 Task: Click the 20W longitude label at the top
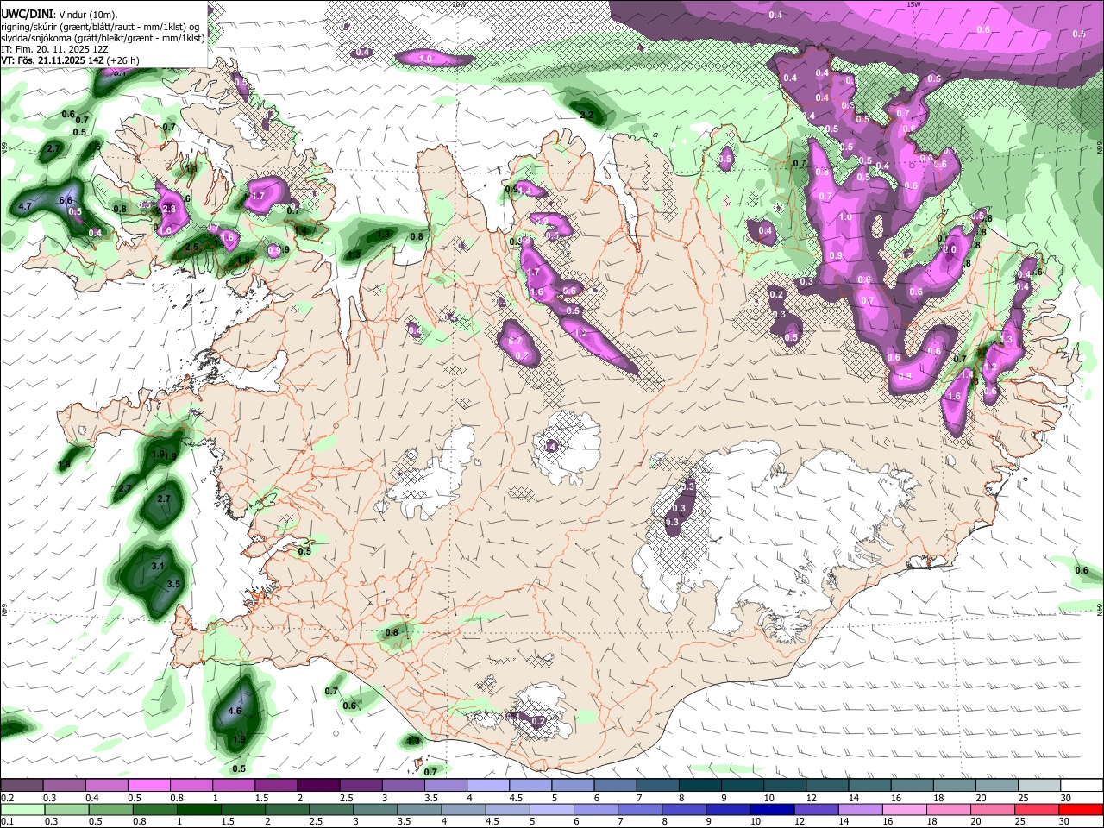(459, 4)
